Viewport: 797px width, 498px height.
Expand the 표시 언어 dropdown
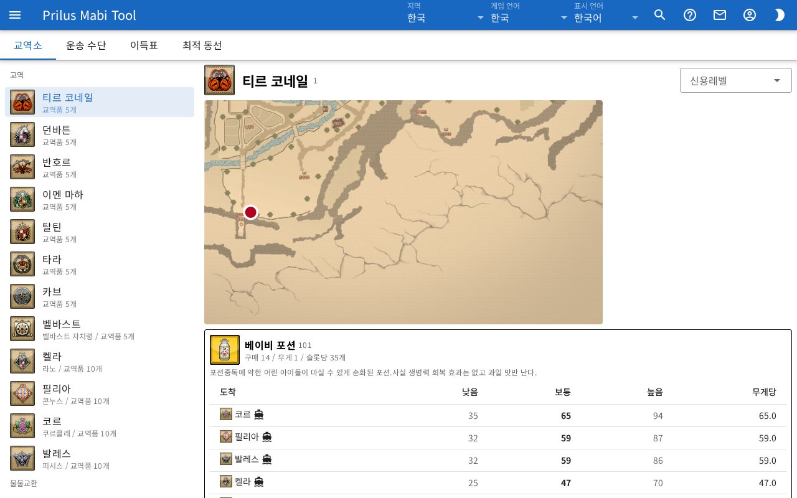coord(606,14)
